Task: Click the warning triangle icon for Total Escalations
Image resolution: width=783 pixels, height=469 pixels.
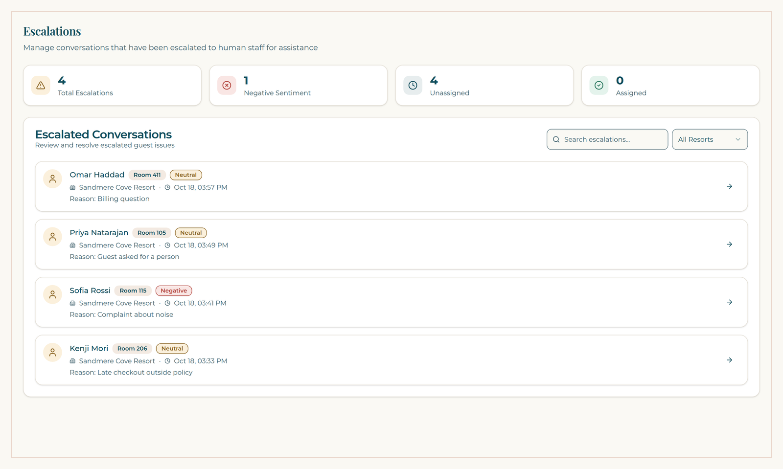Action: pos(41,85)
